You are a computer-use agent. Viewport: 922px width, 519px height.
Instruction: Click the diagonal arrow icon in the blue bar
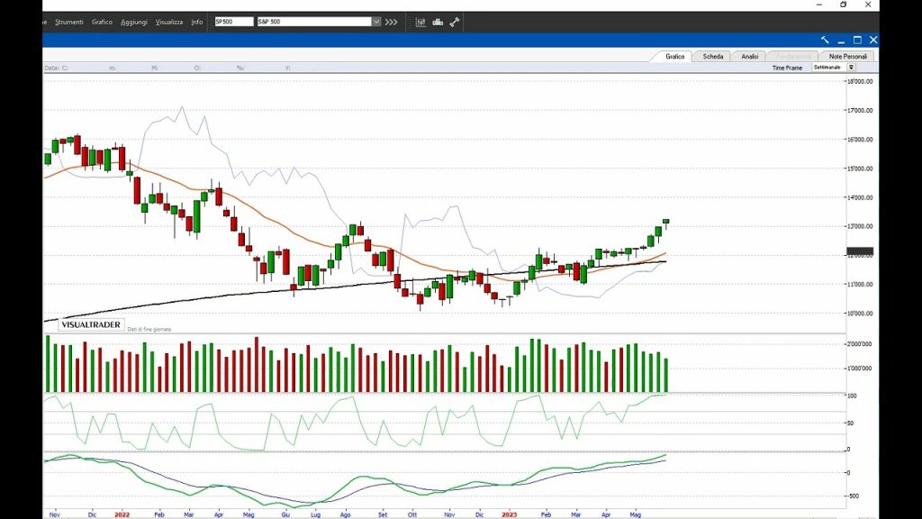[x=825, y=40]
